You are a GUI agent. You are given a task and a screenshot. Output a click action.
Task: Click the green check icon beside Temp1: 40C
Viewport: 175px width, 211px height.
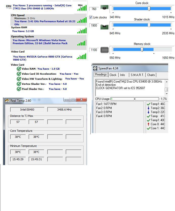pyautogui.click(x=148, y=120)
